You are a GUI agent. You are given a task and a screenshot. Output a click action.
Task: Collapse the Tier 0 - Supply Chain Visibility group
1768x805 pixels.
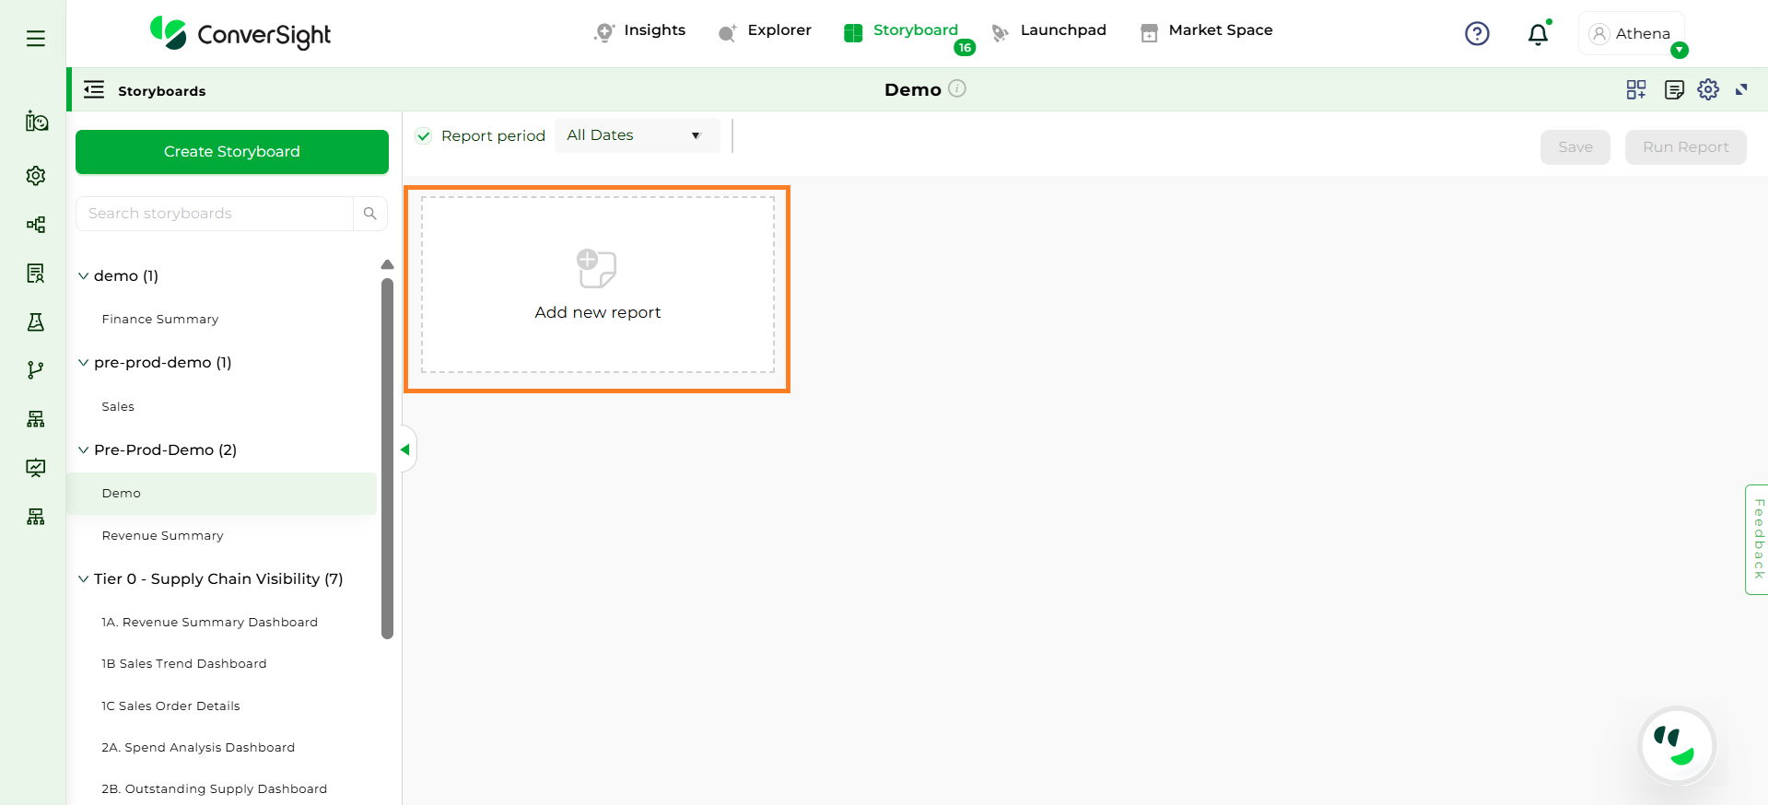84,578
